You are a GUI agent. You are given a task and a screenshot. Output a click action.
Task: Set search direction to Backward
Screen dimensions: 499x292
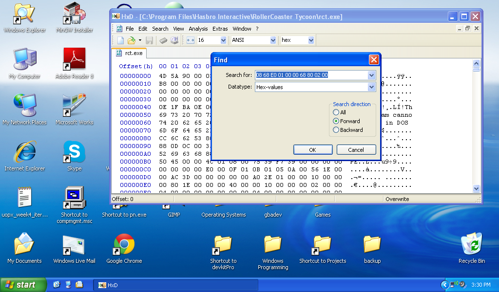point(336,130)
